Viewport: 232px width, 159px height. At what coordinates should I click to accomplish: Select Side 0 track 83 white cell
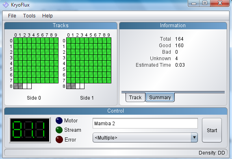tap(29, 86)
